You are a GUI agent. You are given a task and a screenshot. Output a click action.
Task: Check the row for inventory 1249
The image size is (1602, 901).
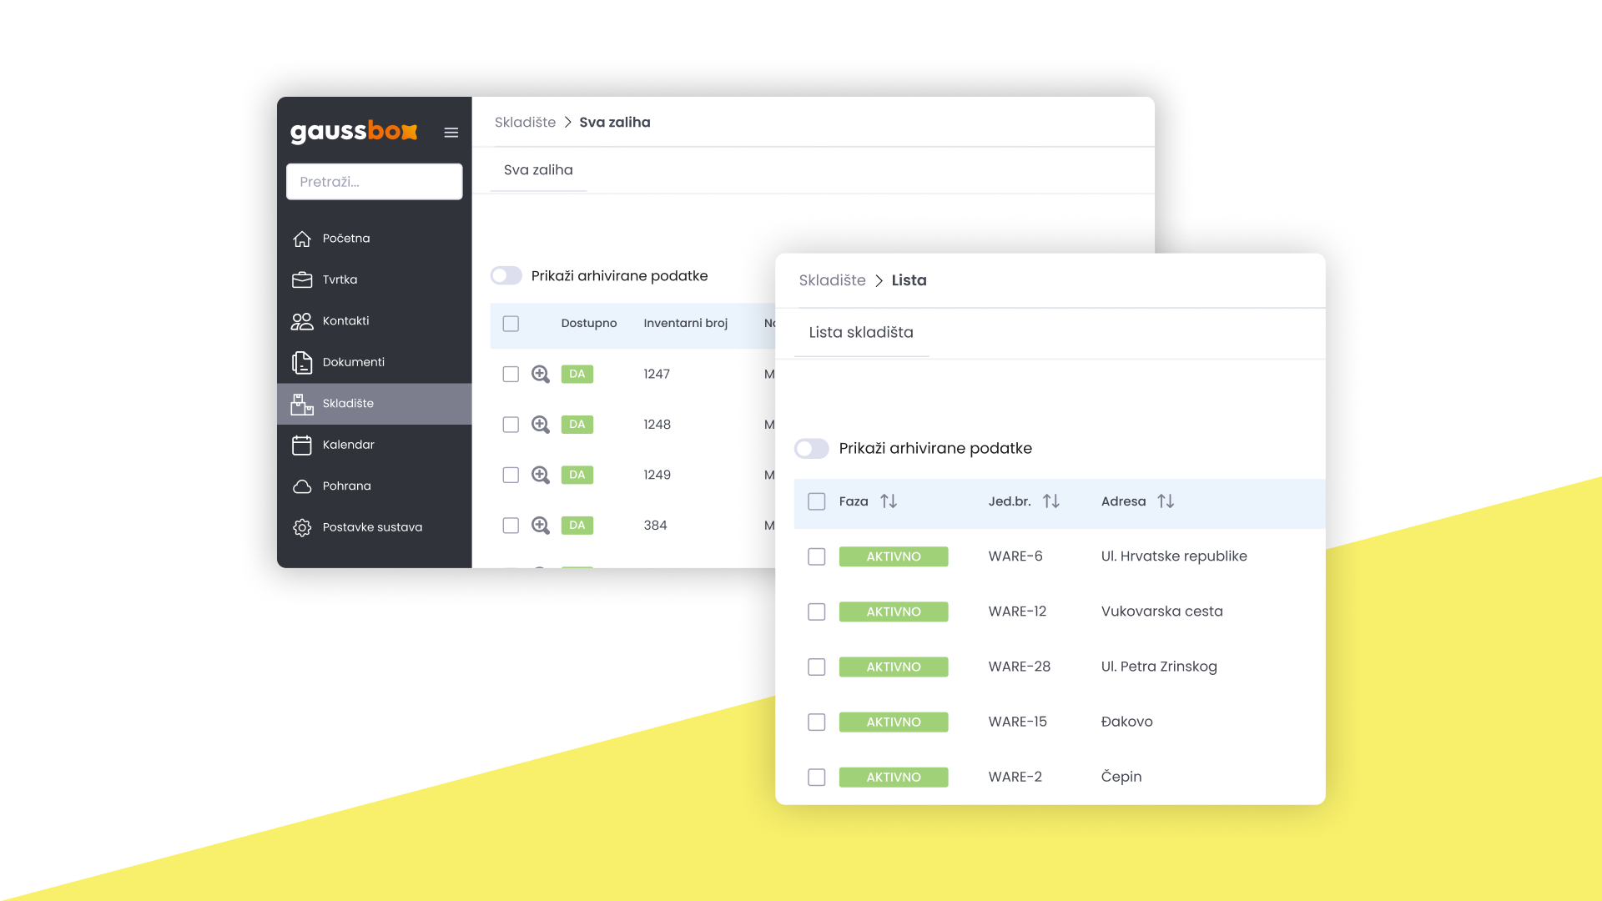(511, 476)
